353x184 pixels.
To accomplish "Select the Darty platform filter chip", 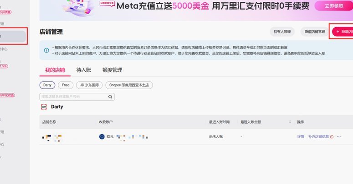I will [x=47, y=85].
